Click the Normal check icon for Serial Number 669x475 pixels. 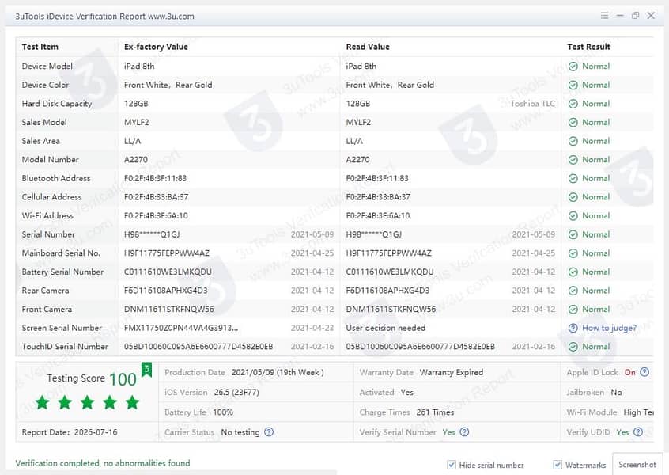[573, 234]
